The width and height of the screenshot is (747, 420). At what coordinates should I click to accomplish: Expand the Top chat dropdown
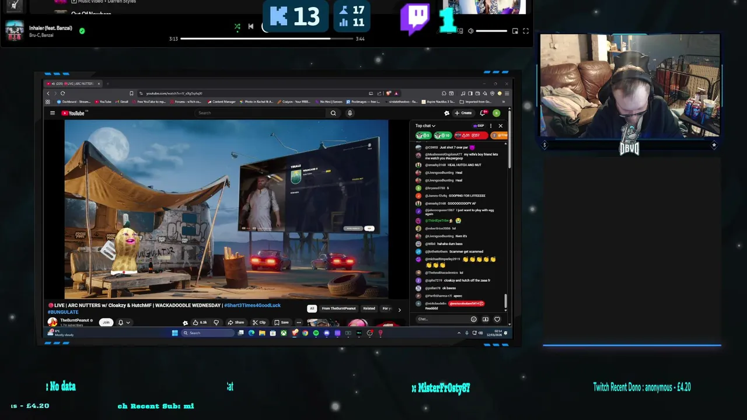point(425,125)
